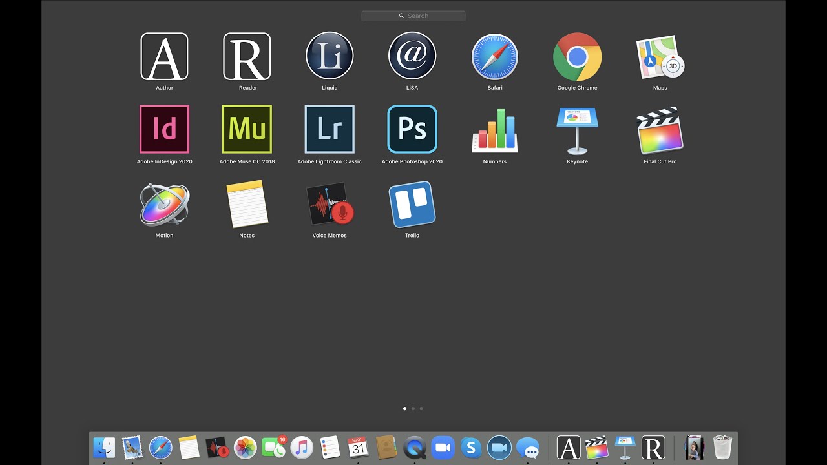This screenshot has width=827, height=465.
Task: Launch Music from the Dock
Action: coord(302,447)
